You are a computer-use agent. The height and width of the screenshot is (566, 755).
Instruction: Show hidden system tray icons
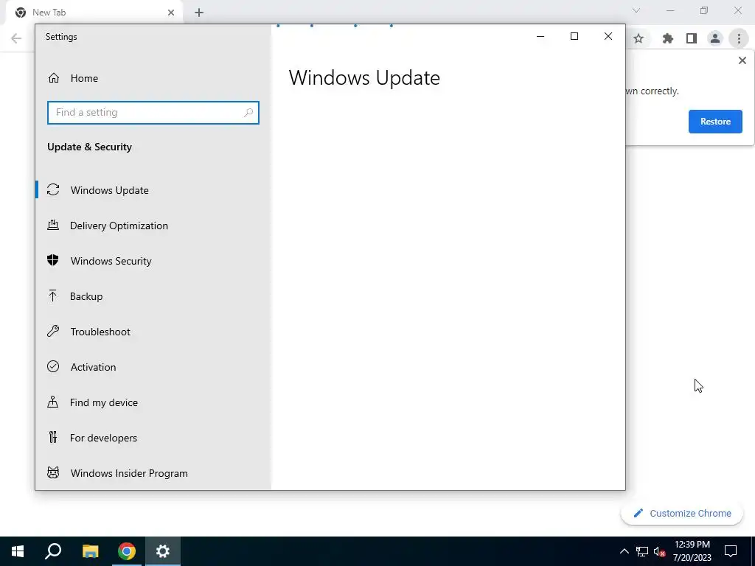click(x=624, y=551)
